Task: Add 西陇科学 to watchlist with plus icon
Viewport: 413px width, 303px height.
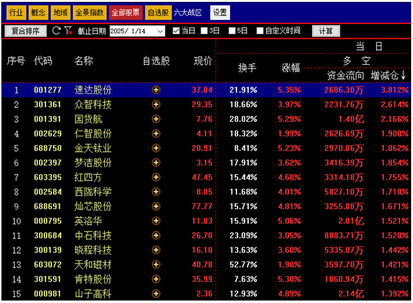Action: pyautogui.click(x=156, y=192)
